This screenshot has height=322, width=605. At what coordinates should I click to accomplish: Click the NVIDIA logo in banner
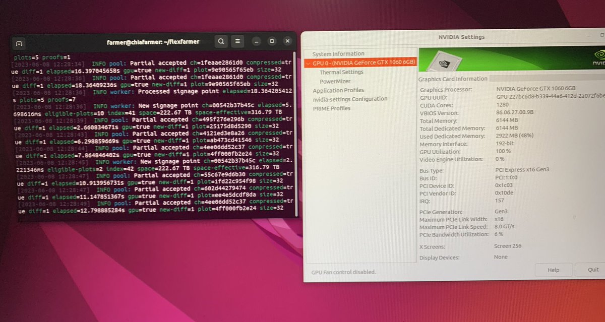point(599,58)
